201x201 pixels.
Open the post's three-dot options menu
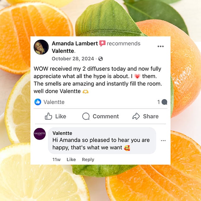pyautogui.click(x=161, y=46)
